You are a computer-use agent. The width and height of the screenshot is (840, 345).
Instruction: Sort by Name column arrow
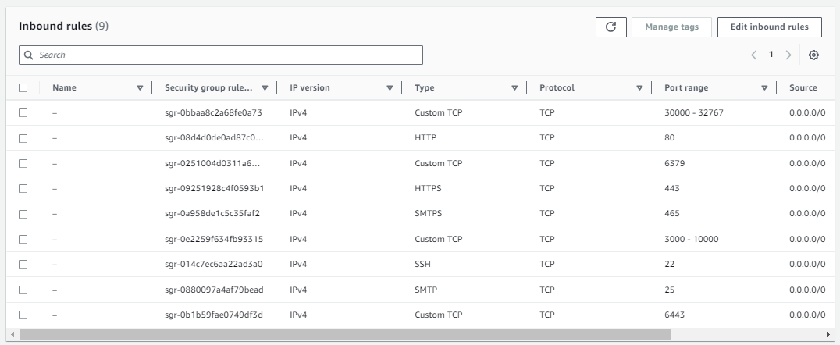140,88
